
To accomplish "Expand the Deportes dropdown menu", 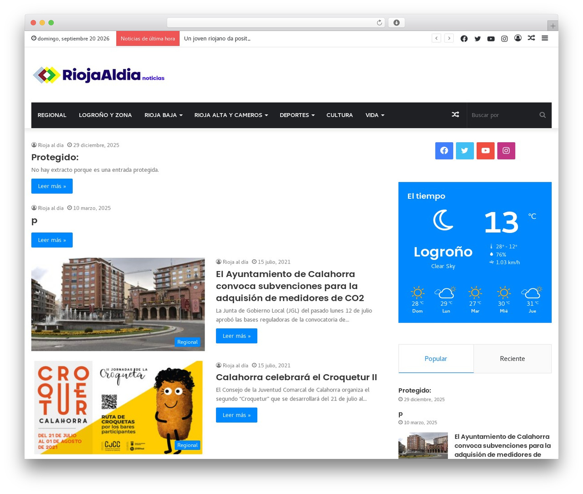I will 297,115.
